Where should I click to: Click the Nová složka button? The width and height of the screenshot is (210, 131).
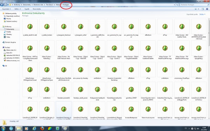[37, 9]
